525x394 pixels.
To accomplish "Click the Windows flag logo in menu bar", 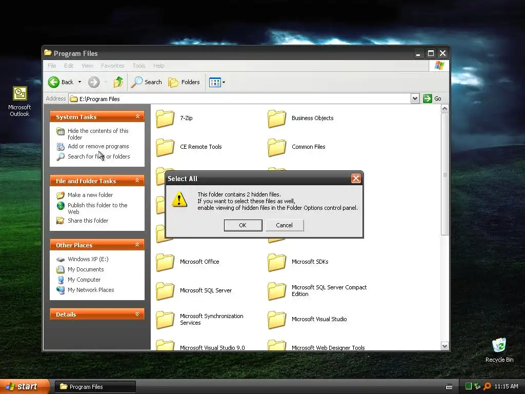I will (x=439, y=66).
